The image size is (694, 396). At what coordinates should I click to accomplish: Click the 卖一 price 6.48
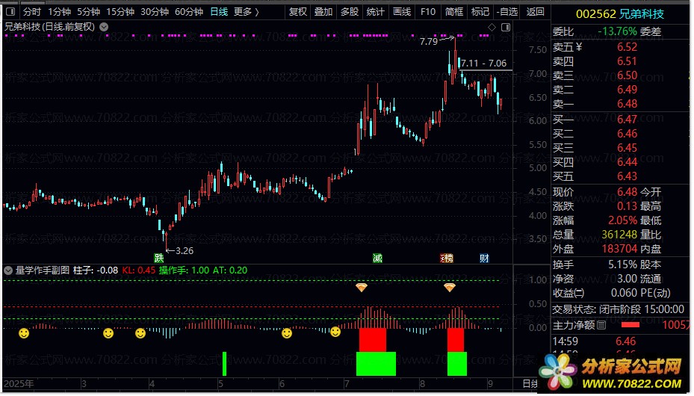click(628, 104)
